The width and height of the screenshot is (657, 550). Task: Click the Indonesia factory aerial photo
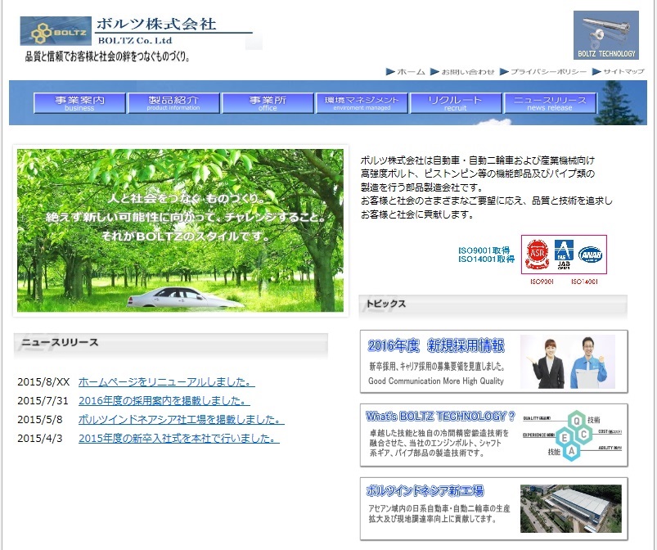click(571, 509)
